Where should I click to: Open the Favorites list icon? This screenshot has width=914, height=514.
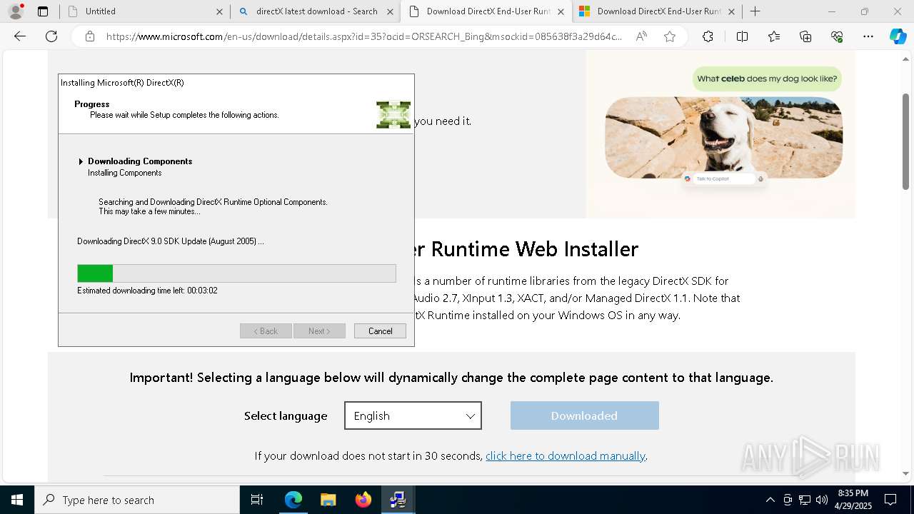tap(774, 36)
